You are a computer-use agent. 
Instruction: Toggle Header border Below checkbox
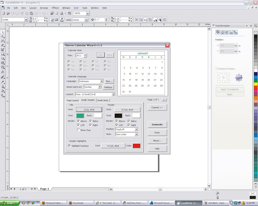(x=129, y=121)
